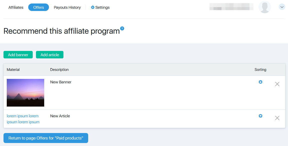The image size is (288, 146).
Task: Move New Banner down in sorting
Action: 261,82
